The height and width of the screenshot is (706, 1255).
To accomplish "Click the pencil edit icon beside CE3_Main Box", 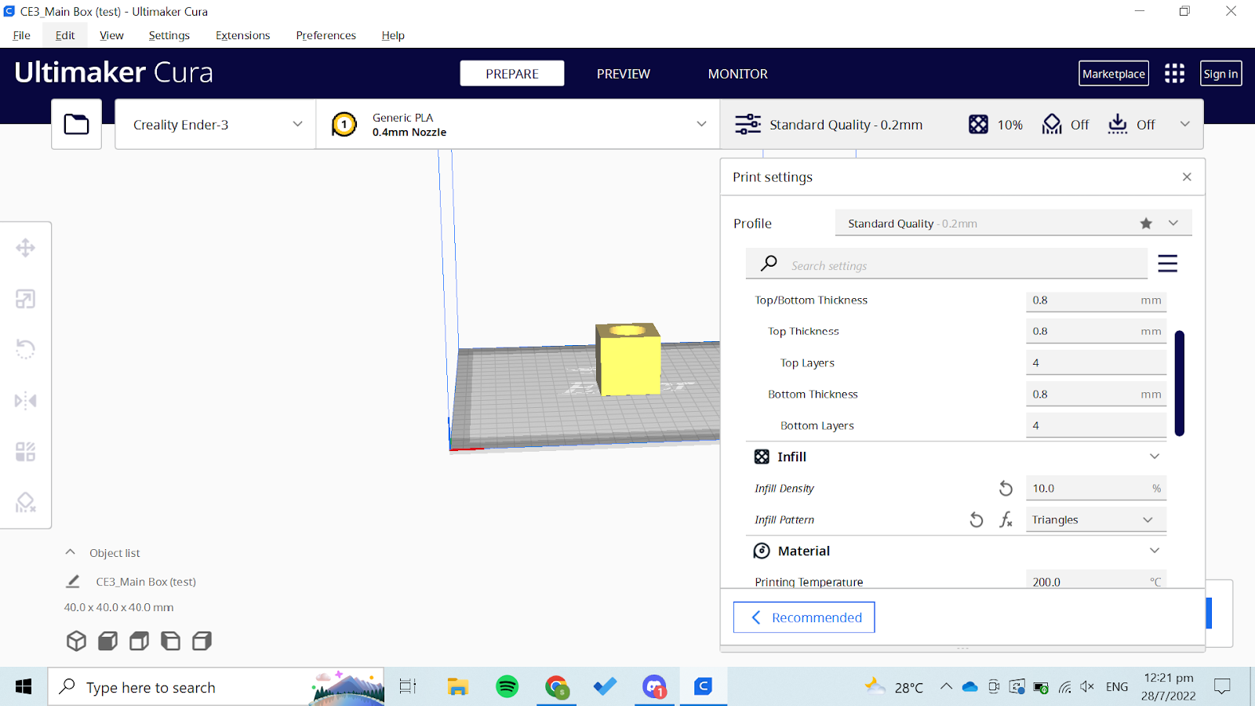I will (x=73, y=581).
